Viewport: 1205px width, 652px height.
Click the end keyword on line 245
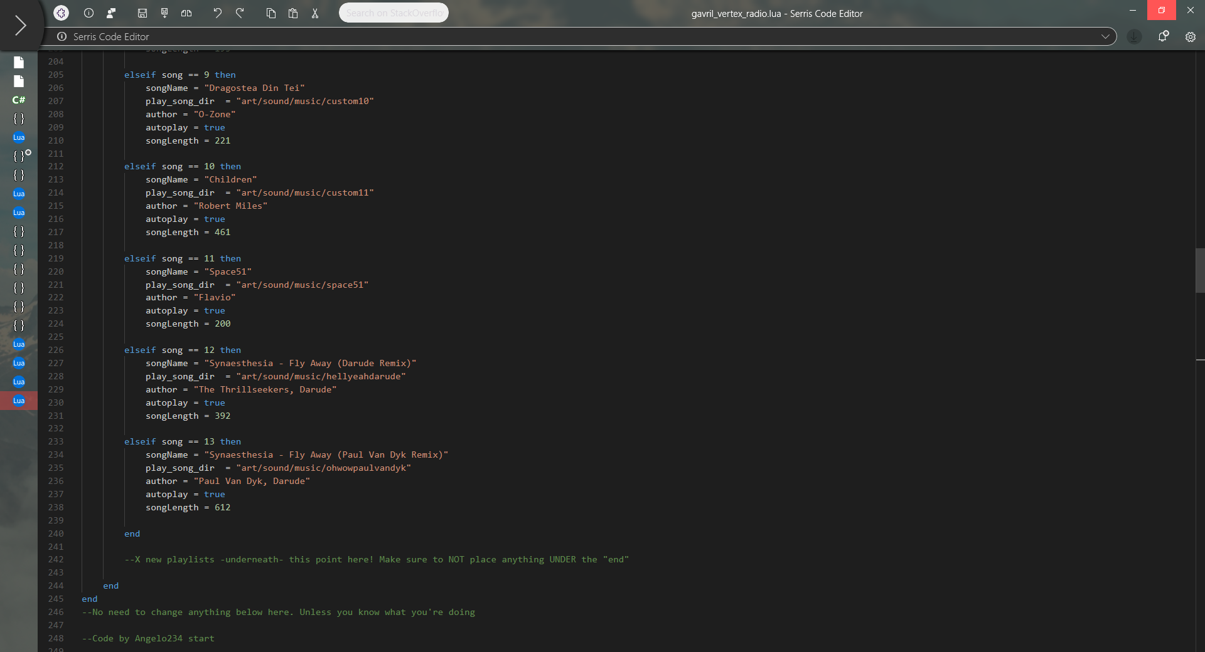[90, 599]
